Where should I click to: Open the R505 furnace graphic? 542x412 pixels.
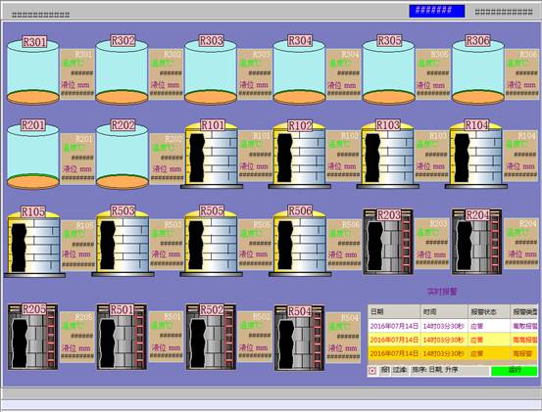click(x=211, y=242)
